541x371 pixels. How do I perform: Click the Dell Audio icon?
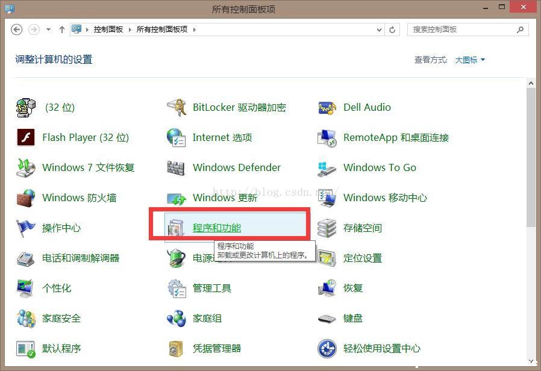point(327,108)
